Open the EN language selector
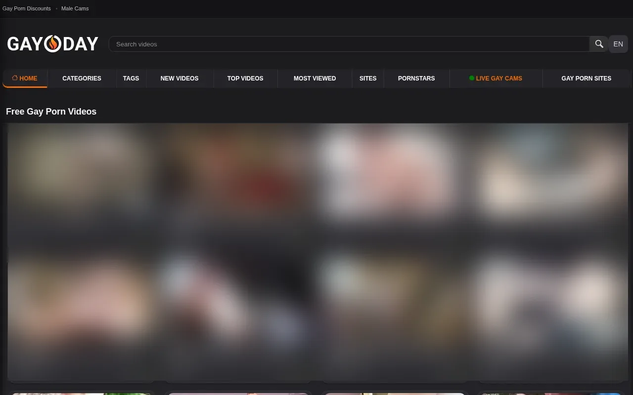Viewport: 633px width, 395px height. pyautogui.click(x=618, y=44)
